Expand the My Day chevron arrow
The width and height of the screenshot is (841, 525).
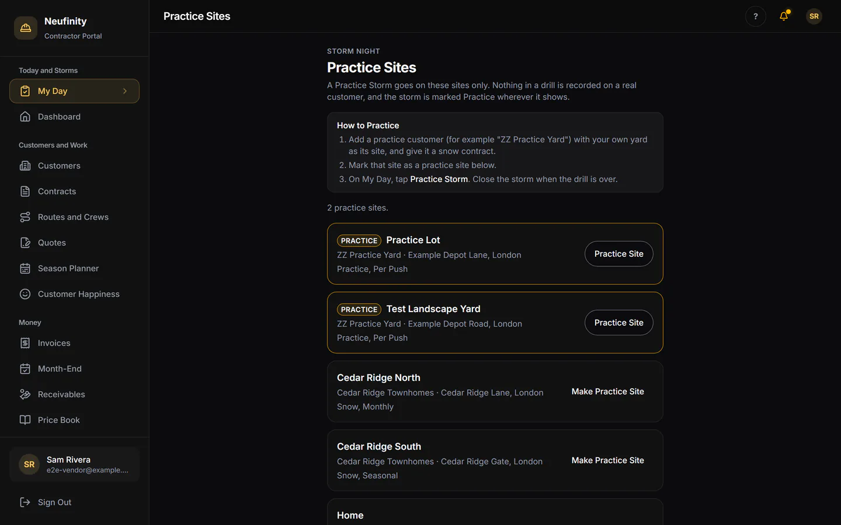tap(125, 91)
